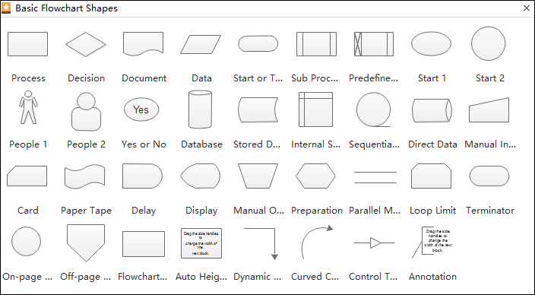This screenshot has width=535, height=295.
Task: Click the 'Decision' label text
Action: 87,78
